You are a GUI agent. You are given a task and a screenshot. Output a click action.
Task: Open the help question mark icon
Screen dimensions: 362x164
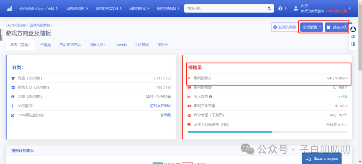280,8
